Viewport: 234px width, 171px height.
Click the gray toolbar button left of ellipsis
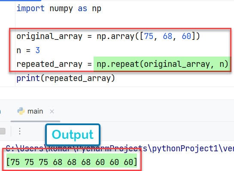point(3,131)
